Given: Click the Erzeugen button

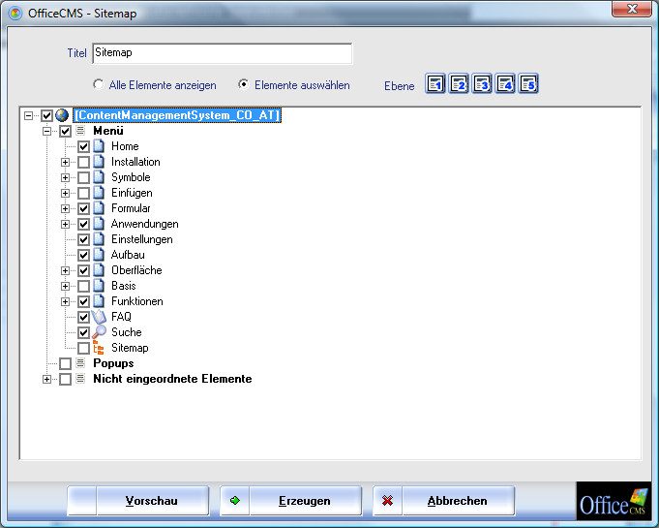Looking at the screenshot, I should pyautogui.click(x=291, y=501).
